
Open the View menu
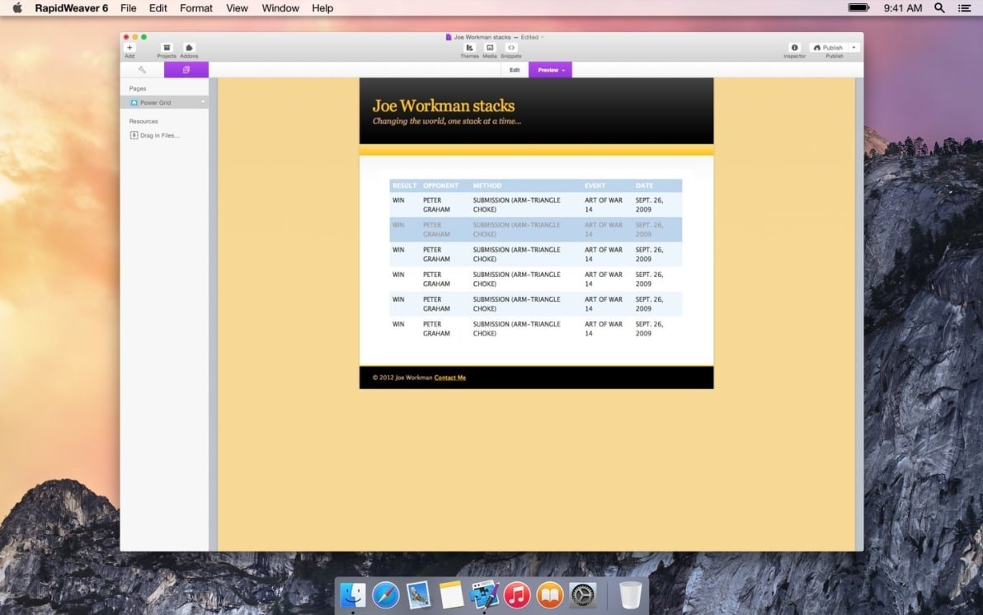click(x=237, y=8)
